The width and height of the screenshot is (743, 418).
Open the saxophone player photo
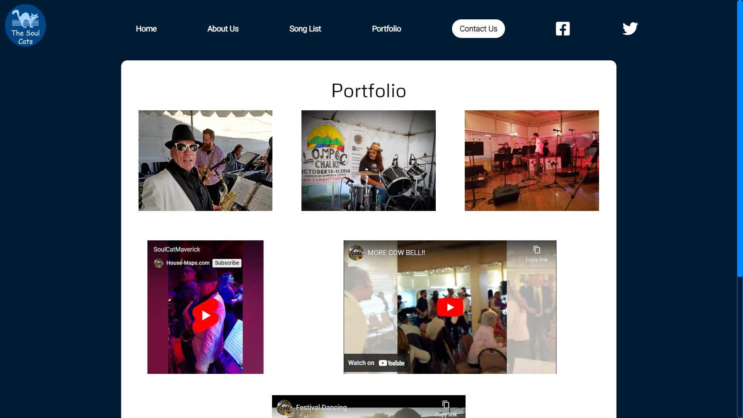pos(205,161)
